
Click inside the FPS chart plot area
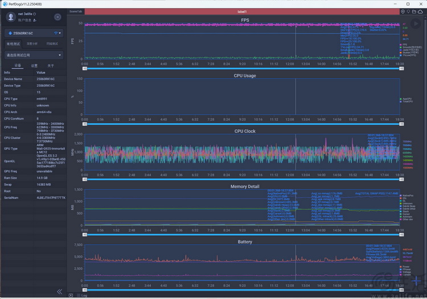(242, 41)
